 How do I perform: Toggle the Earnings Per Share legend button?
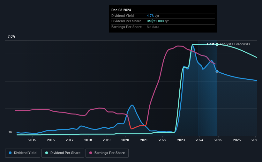click(107, 153)
